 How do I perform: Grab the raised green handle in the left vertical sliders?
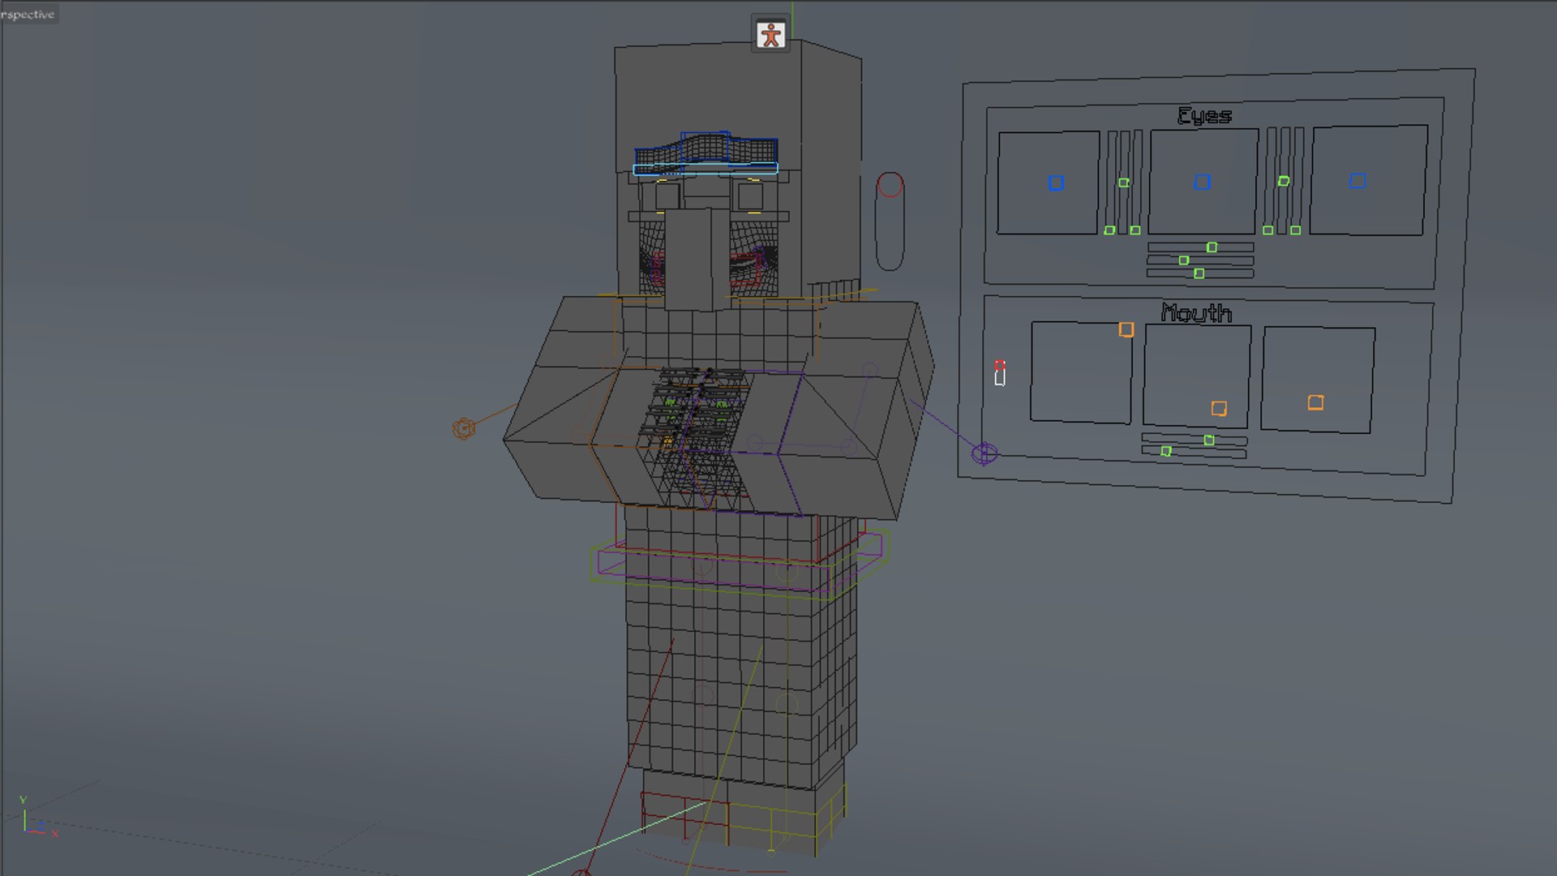1124,182
